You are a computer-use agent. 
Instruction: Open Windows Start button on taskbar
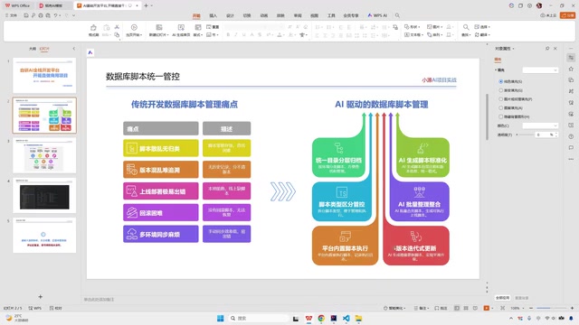pyautogui.click(x=221, y=319)
